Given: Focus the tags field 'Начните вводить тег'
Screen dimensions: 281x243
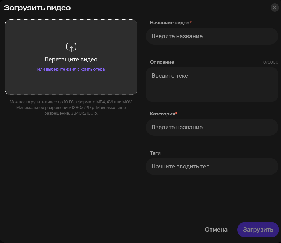Looking at the screenshot, I should (212, 166).
